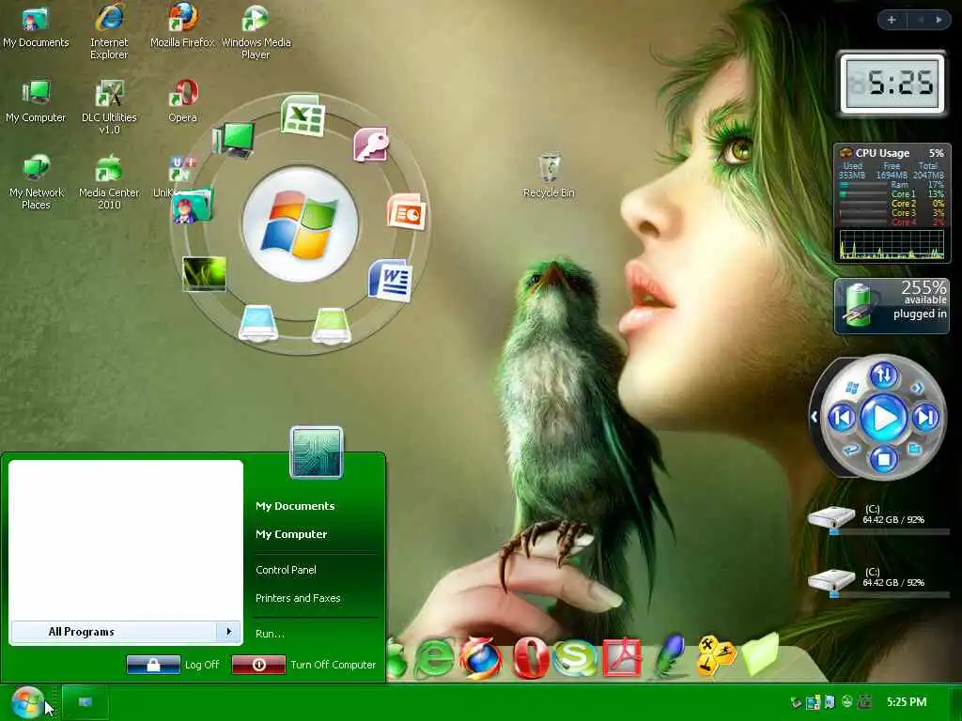Open the green monitor icon in circular dock
The height and width of the screenshot is (721, 962).
click(x=233, y=140)
